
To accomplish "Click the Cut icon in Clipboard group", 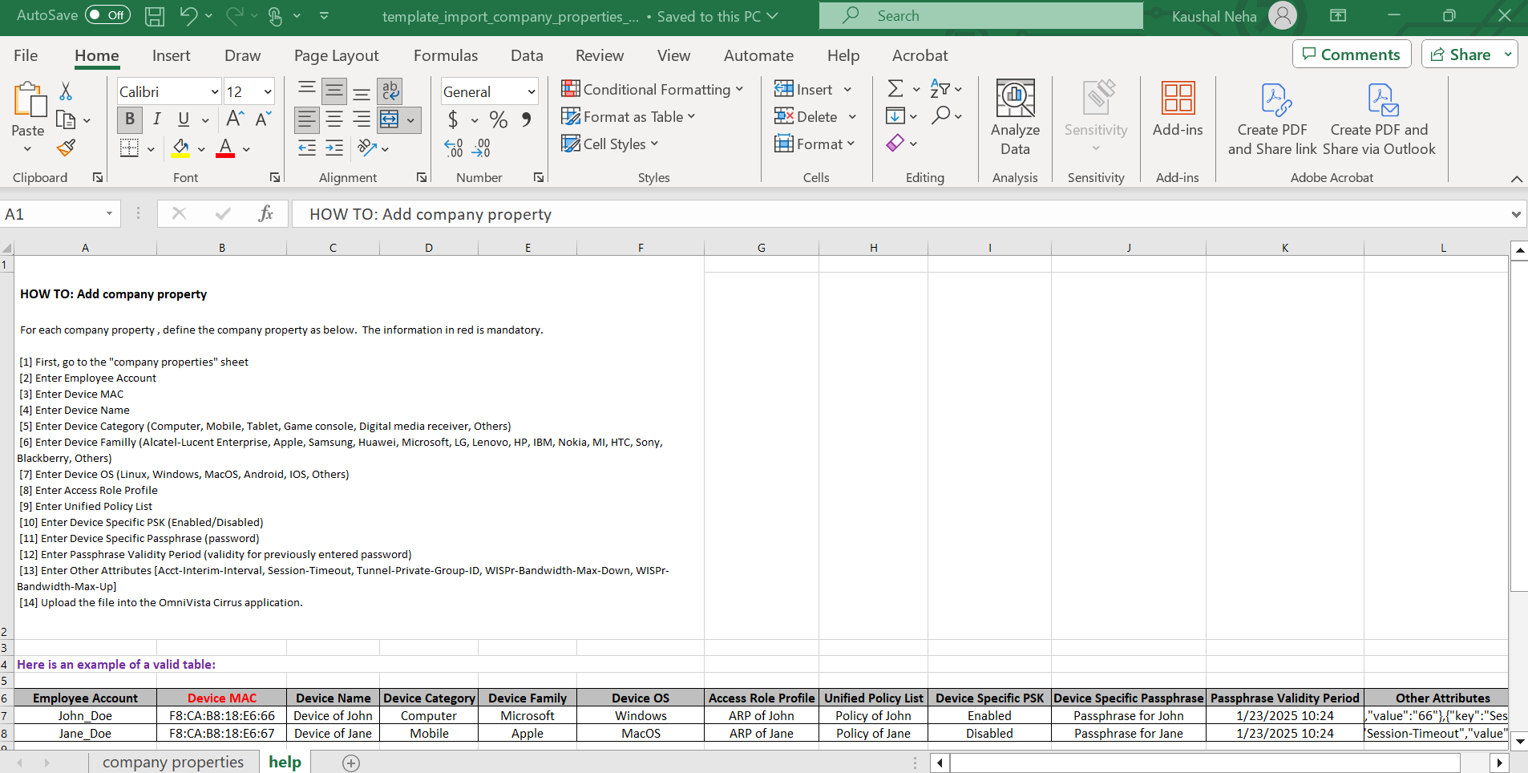I will point(67,90).
